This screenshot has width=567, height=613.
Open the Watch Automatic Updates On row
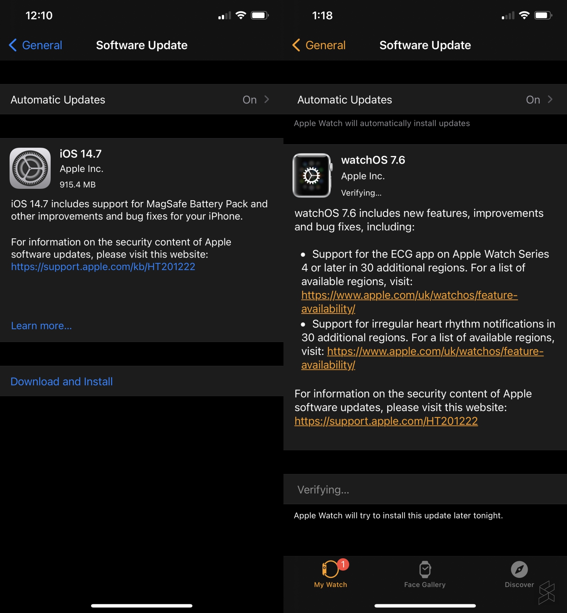click(425, 99)
